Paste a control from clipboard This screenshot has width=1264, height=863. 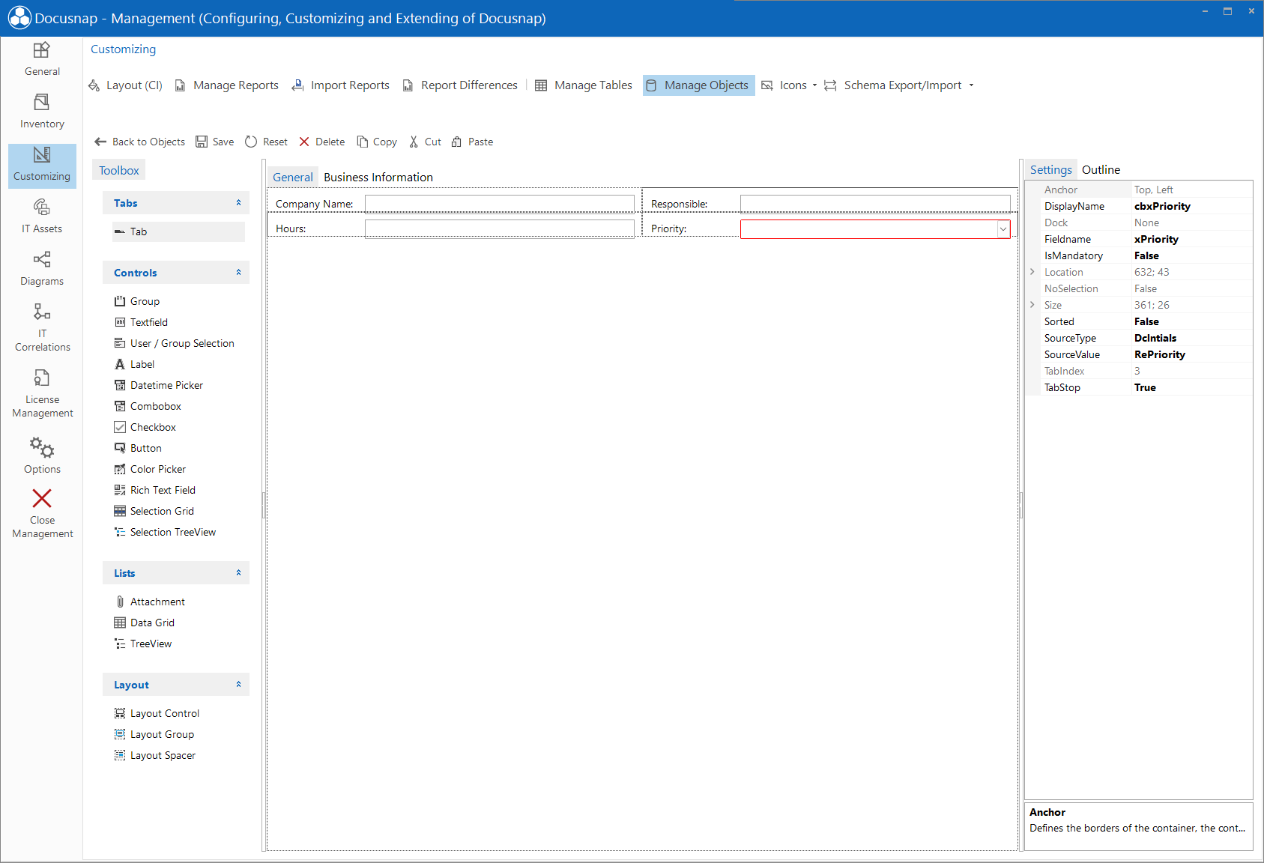[473, 142]
